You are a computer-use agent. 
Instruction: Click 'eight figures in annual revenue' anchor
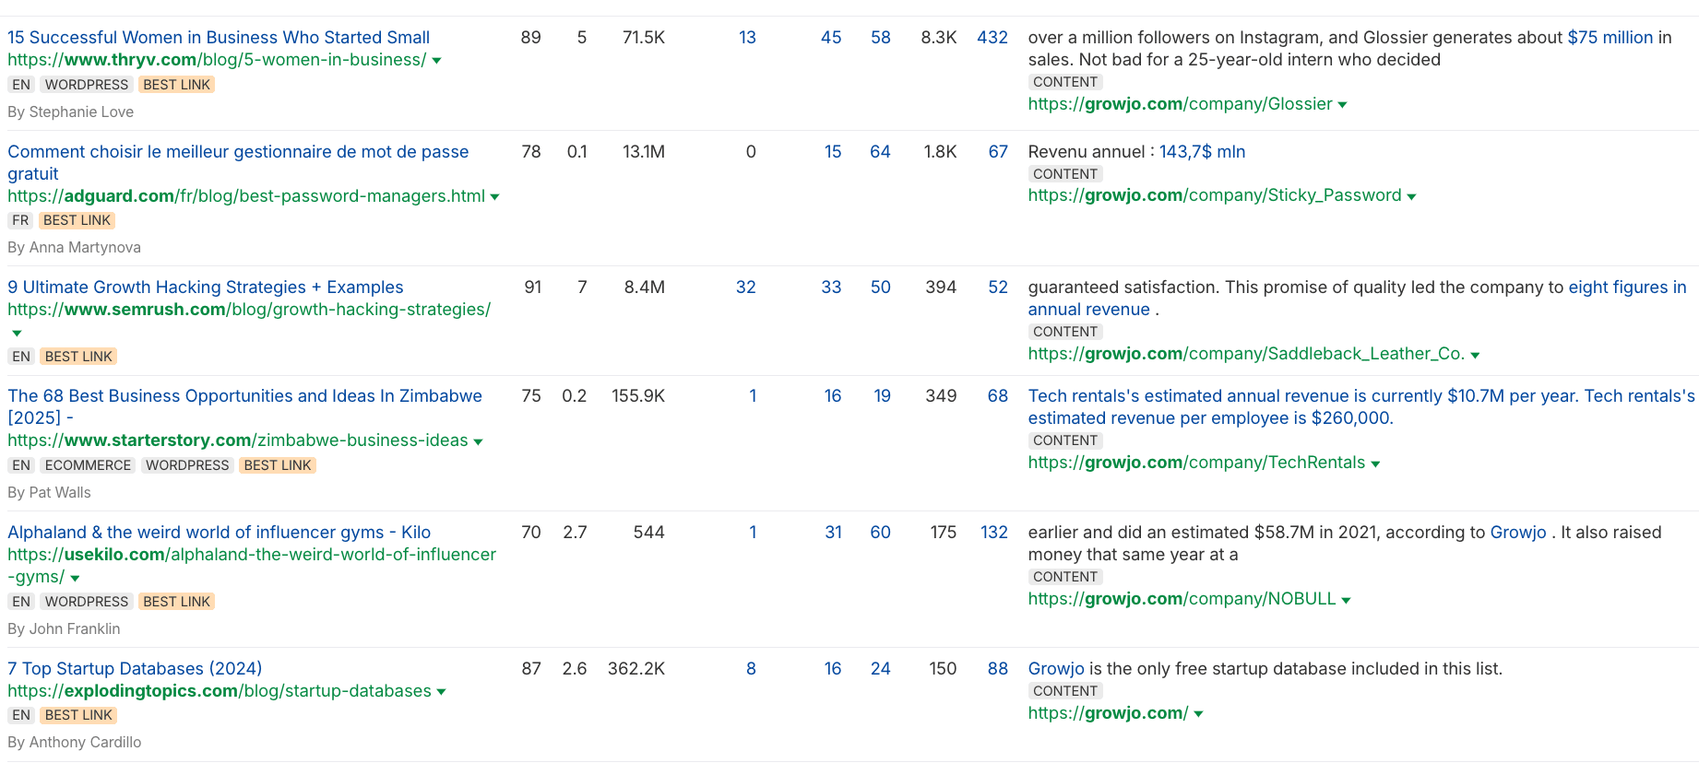coord(1357,299)
